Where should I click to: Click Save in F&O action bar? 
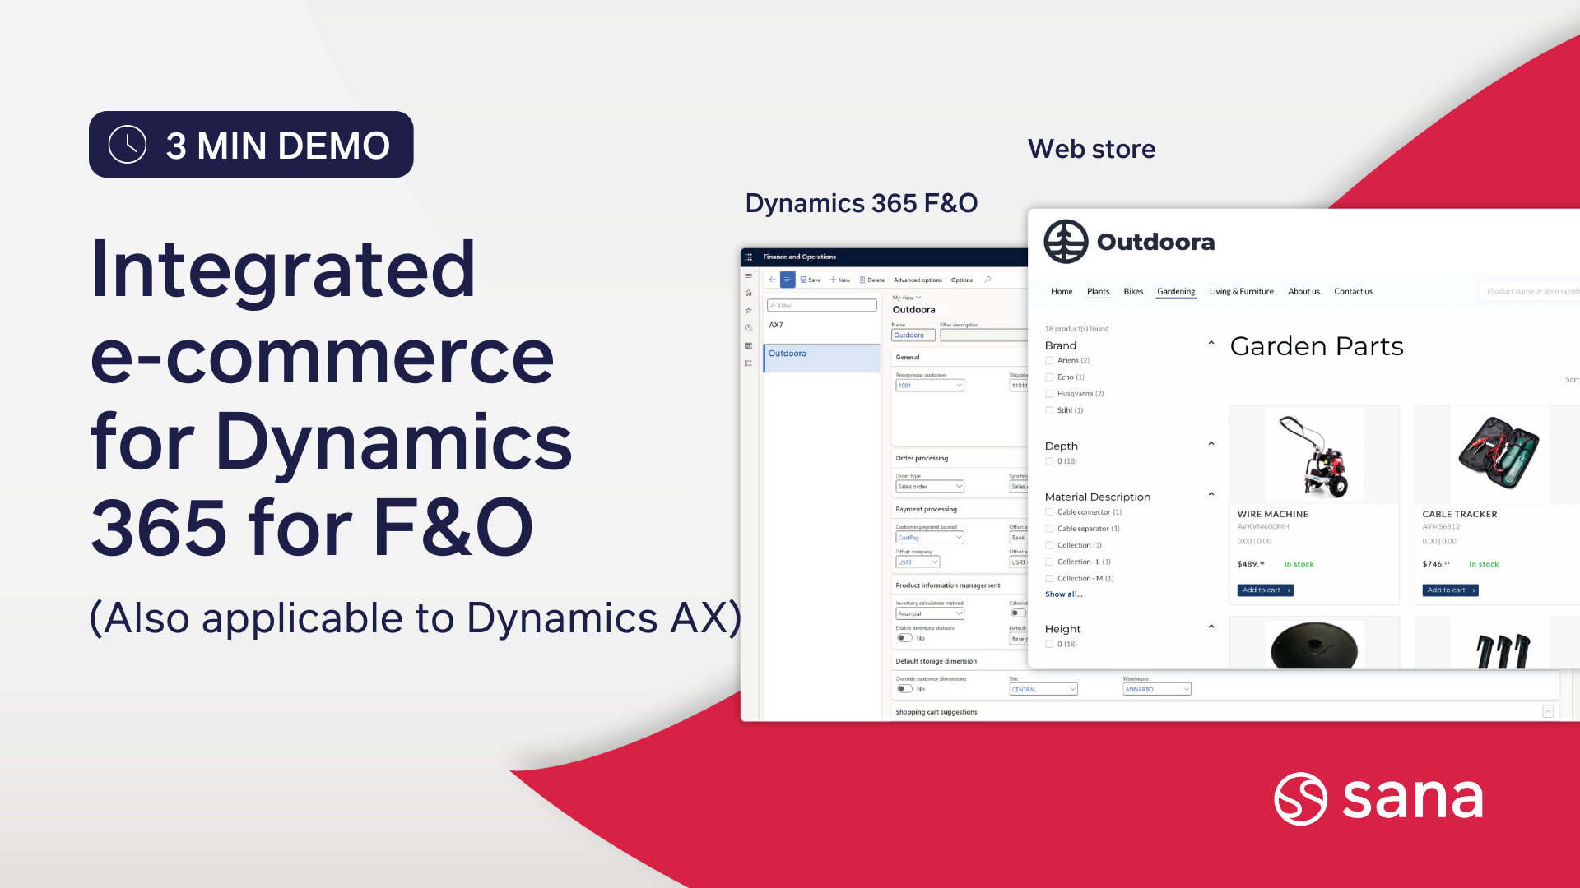[811, 280]
